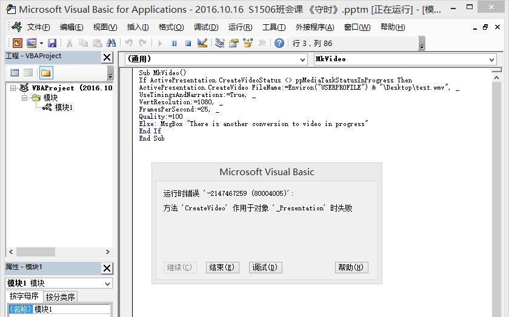Click the Reset (stop) toolbar button

point(188,43)
